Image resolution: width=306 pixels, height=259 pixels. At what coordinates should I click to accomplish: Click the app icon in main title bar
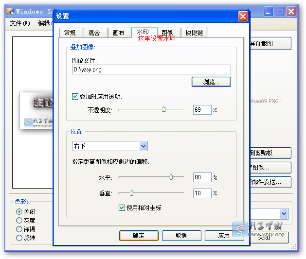pyautogui.click(x=10, y=11)
